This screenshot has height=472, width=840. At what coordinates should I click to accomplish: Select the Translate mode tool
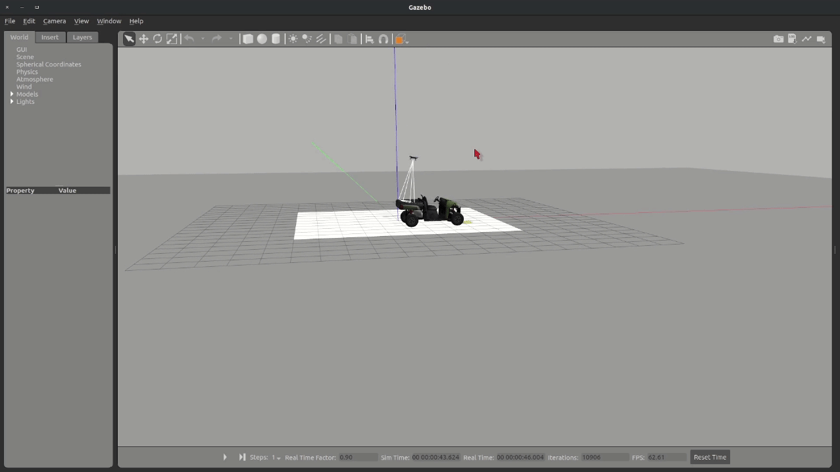coord(143,39)
